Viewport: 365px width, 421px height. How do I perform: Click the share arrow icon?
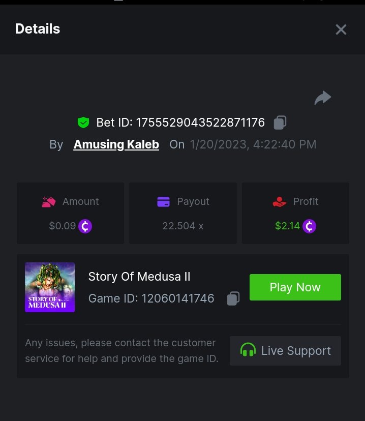click(x=323, y=98)
